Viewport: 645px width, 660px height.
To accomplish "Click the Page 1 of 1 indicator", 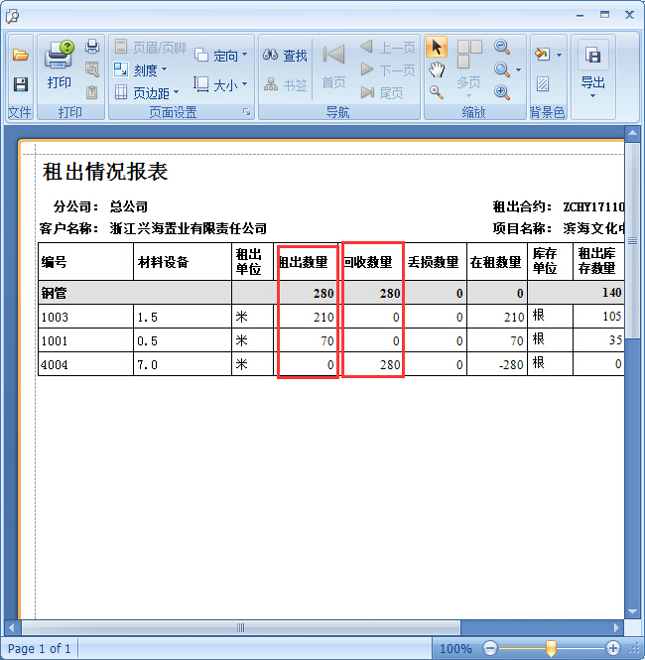I will 40,649.
